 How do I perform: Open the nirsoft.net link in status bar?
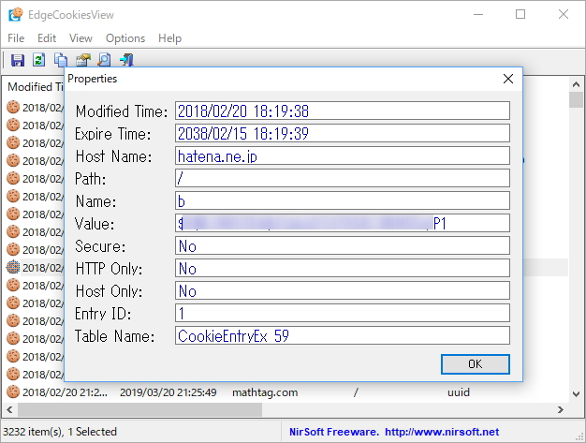[442, 432]
